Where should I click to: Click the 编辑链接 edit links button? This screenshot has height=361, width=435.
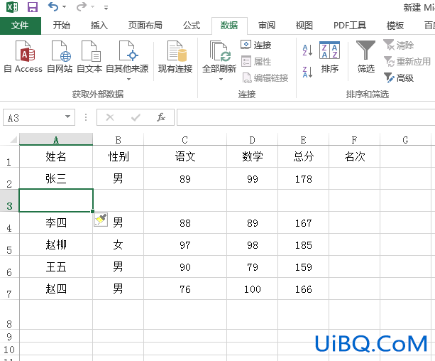click(265, 77)
